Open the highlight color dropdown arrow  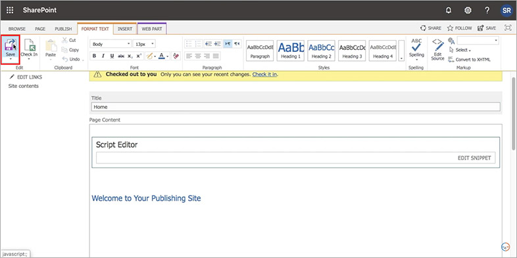(155, 56)
